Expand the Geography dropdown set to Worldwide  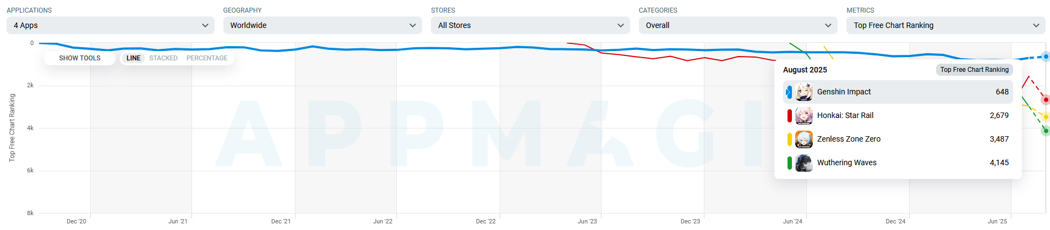pyautogui.click(x=322, y=25)
